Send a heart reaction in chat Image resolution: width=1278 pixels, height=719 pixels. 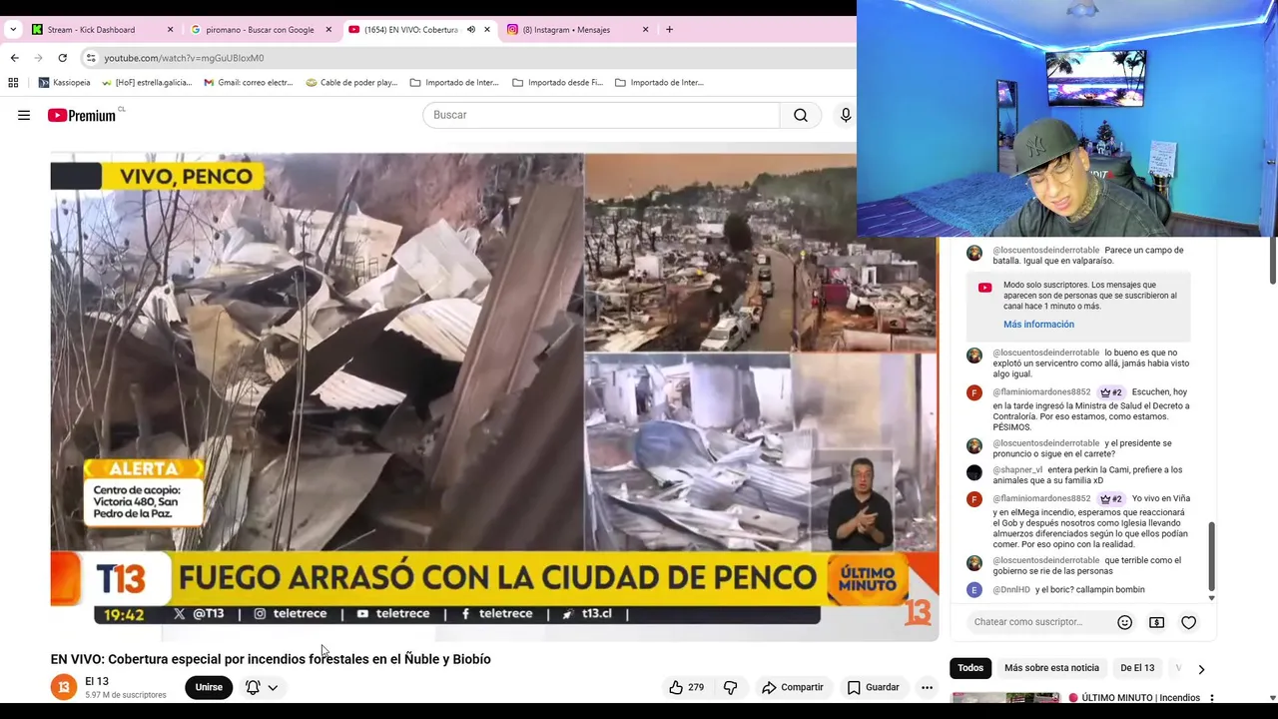click(1188, 622)
